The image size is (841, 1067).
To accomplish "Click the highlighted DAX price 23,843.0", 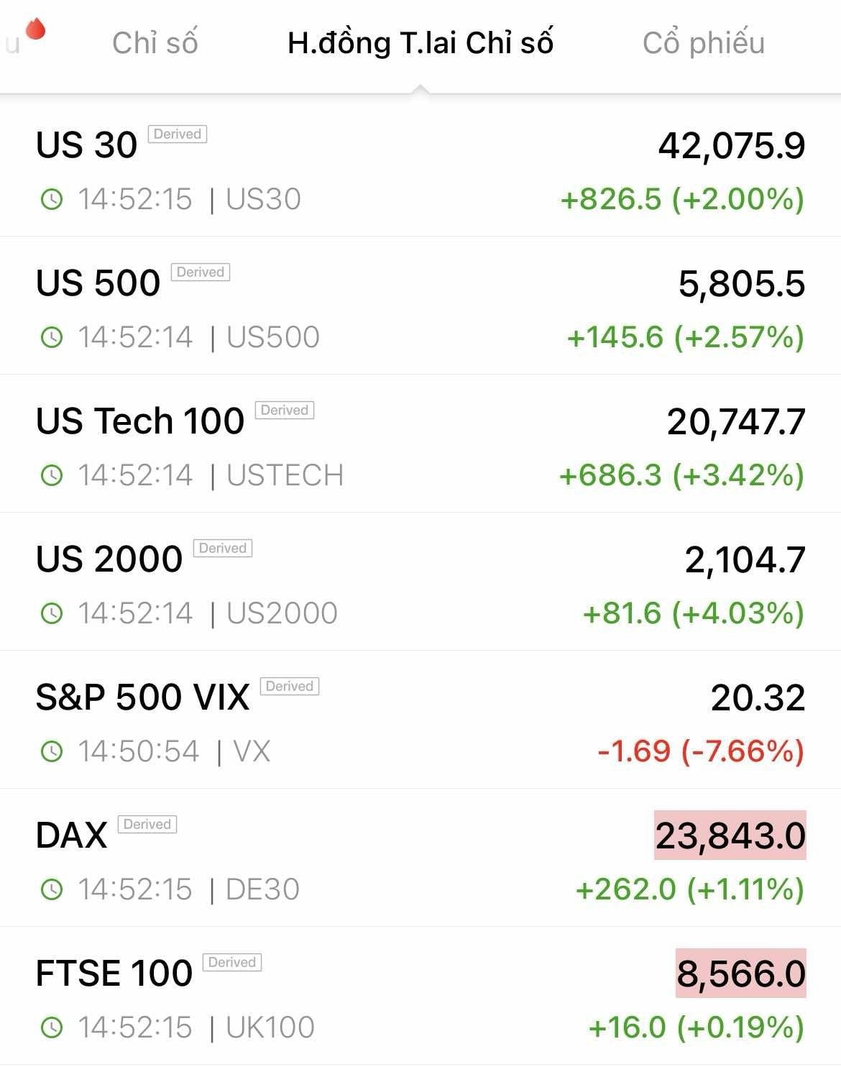I will (x=730, y=835).
